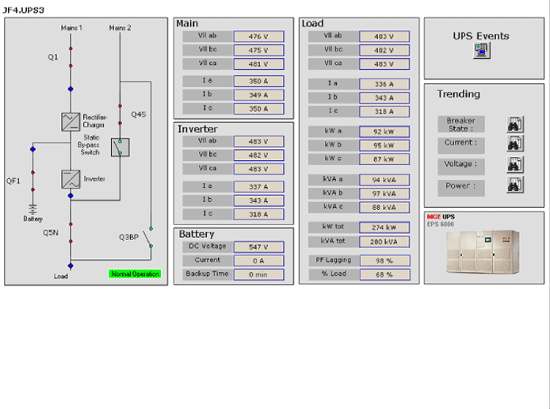This screenshot has height=409, width=550.
Task: Open Voltage trending binoculars icon
Action: [x=515, y=165]
